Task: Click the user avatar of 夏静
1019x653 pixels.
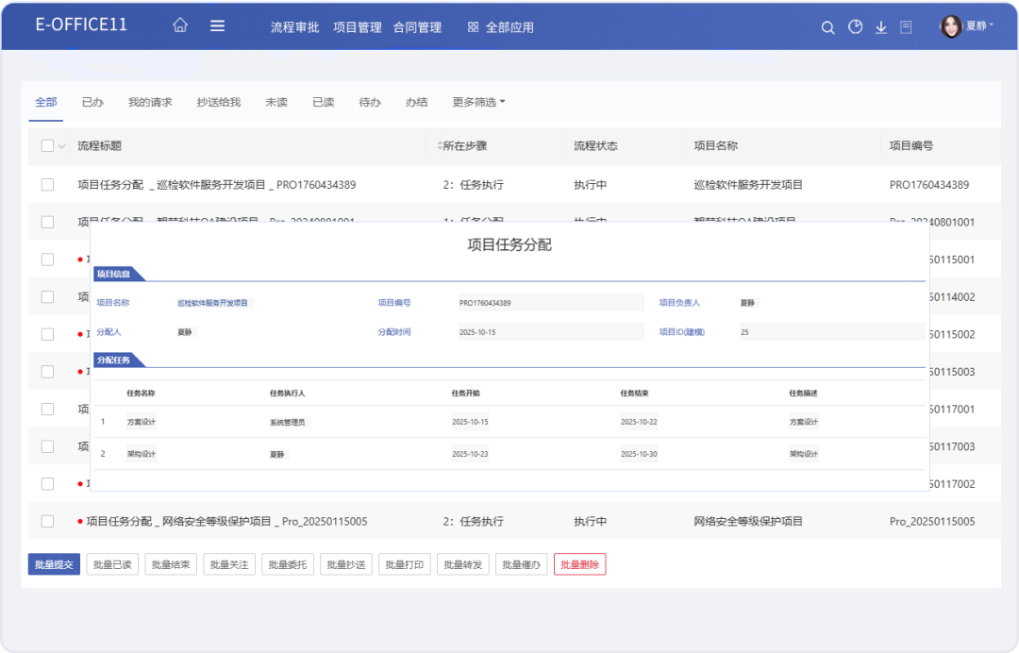Action: (950, 26)
